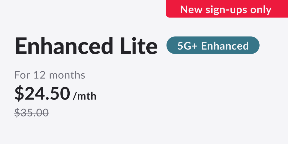Click the crossed-out $35.00 original price
The height and width of the screenshot is (144, 288).
click(32, 112)
